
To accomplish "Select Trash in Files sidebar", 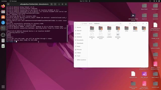I will coord(80,56).
